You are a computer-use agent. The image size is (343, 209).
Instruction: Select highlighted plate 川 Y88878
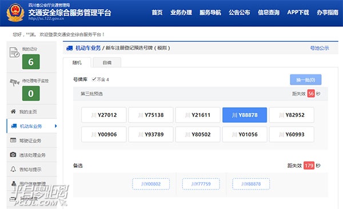coord(245,115)
